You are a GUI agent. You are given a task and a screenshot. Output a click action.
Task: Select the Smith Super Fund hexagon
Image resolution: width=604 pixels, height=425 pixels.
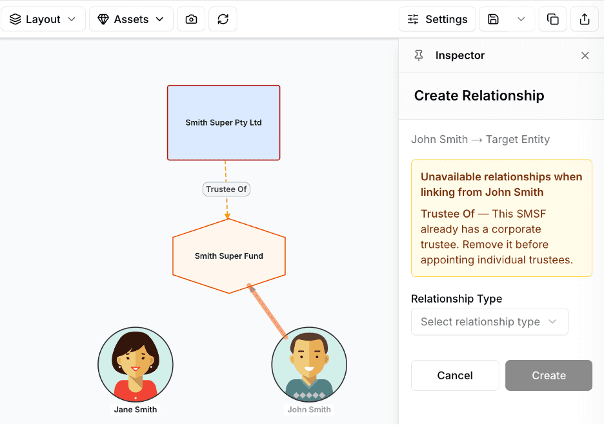tap(228, 256)
